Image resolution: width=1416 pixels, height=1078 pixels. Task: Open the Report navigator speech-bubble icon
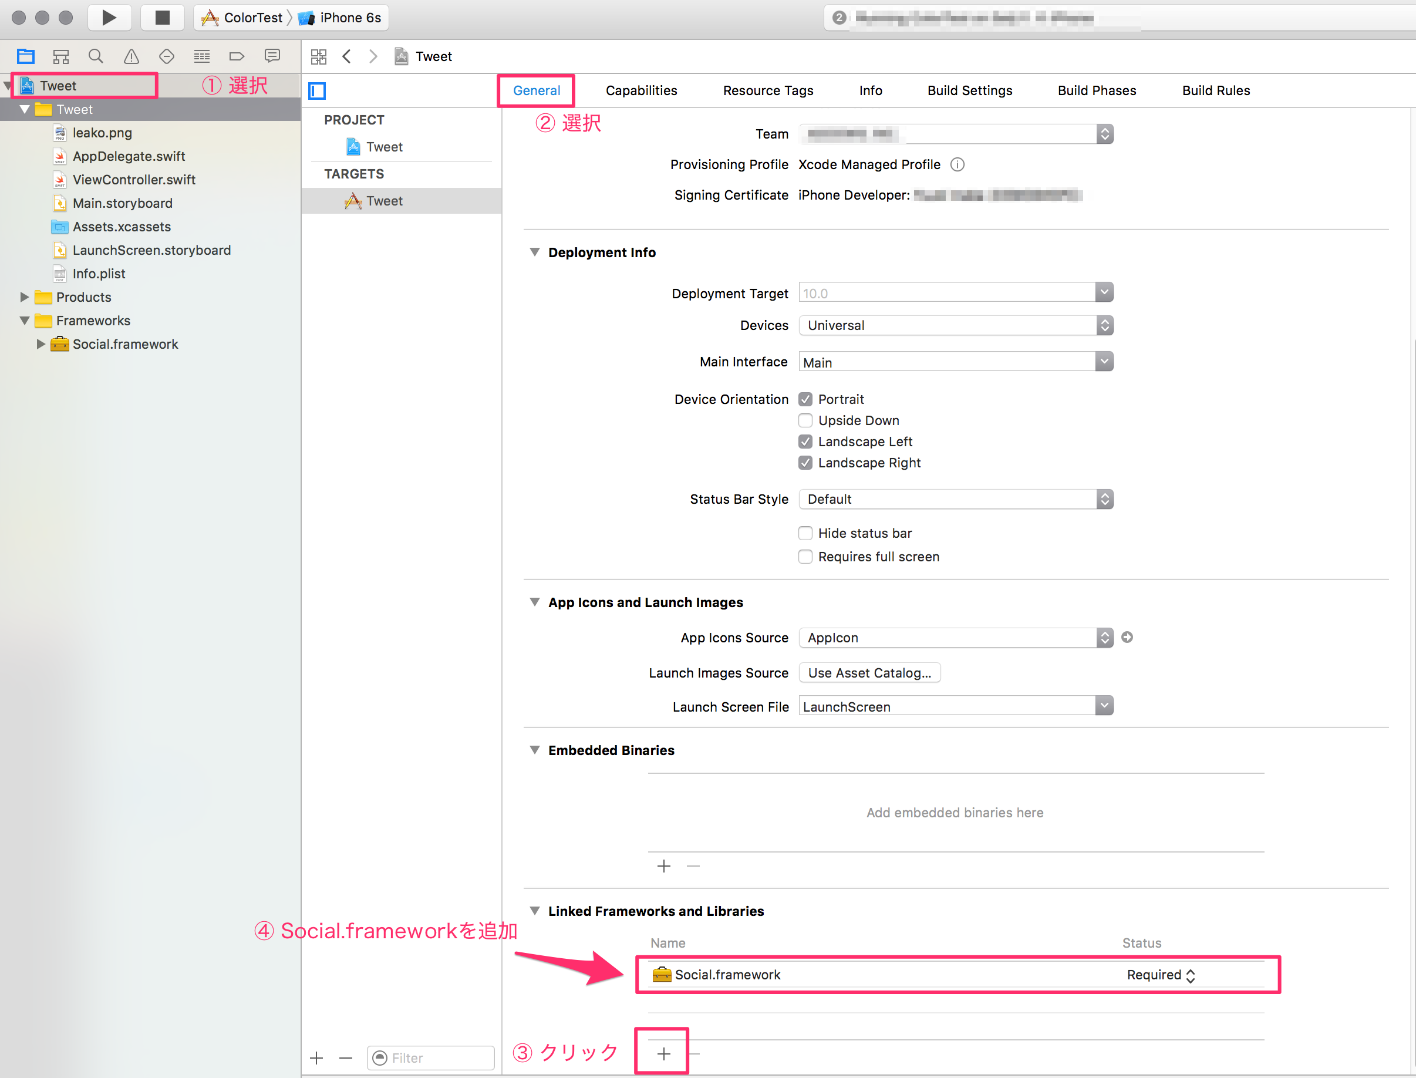click(x=272, y=56)
